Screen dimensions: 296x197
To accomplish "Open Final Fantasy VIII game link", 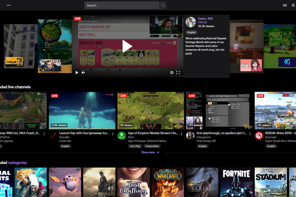I will pyautogui.click(x=206, y=141).
